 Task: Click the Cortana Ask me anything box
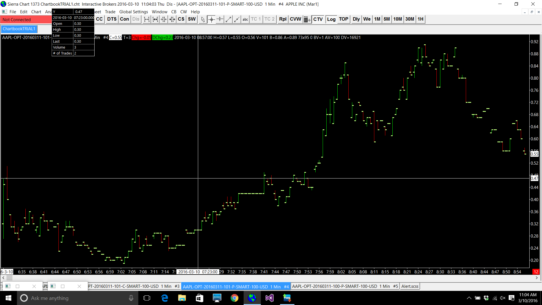click(78, 298)
